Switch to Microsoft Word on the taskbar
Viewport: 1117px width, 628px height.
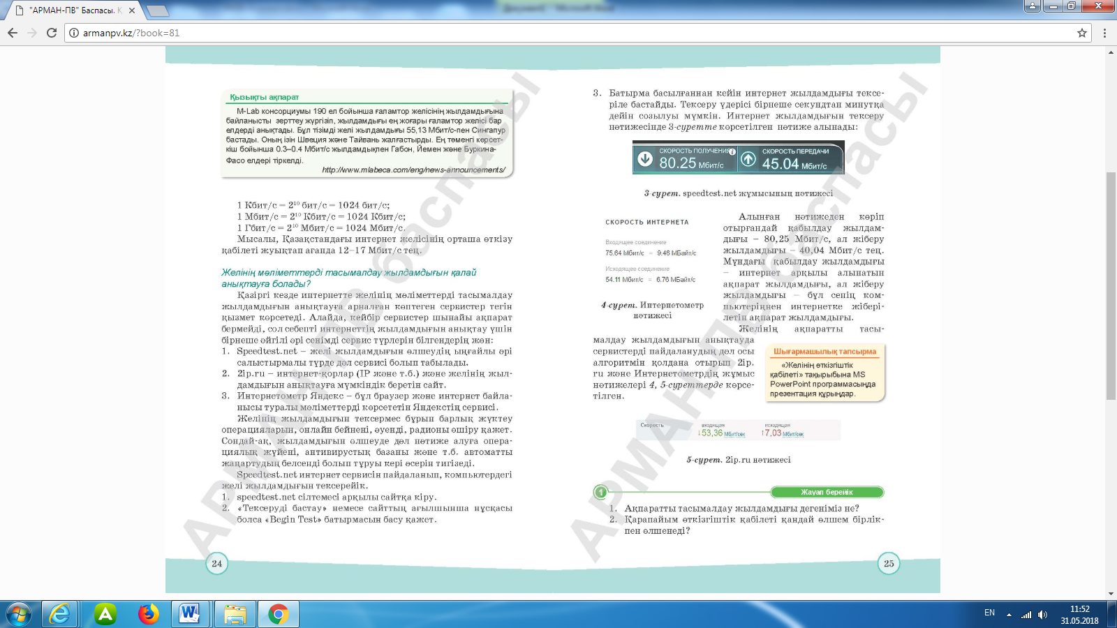pos(190,614)
